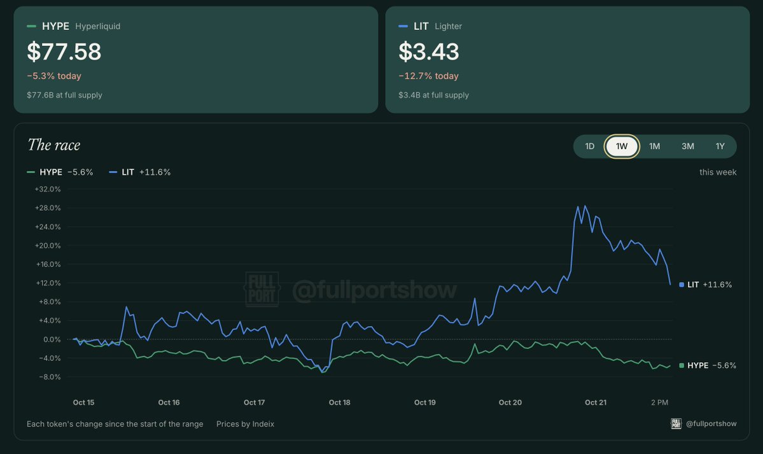Select the 1W time range tab
Image resolution: width=763 pixels, height=454 pixels.
pyautogui.click(x=621, y=146)
